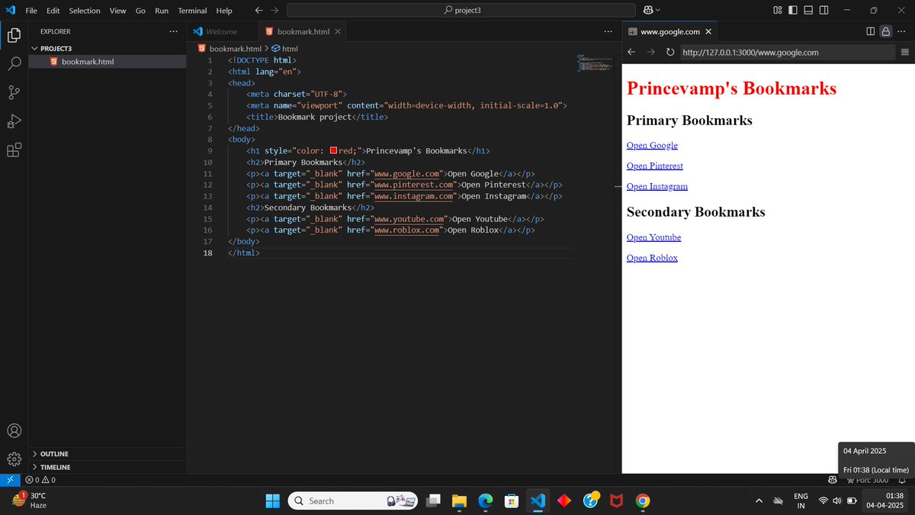Expand the TIMELINE section
915x515 pixels.
coord(107,467)
